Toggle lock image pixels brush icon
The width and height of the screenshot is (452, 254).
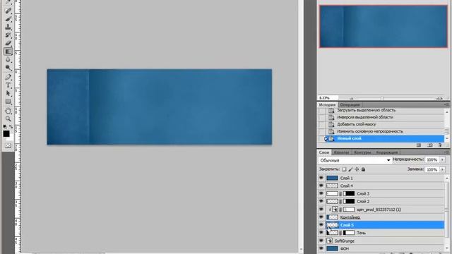350,169
